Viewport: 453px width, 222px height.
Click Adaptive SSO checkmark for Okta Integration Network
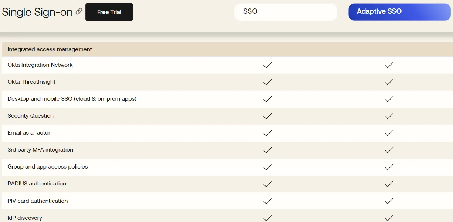tap(389, 65)
